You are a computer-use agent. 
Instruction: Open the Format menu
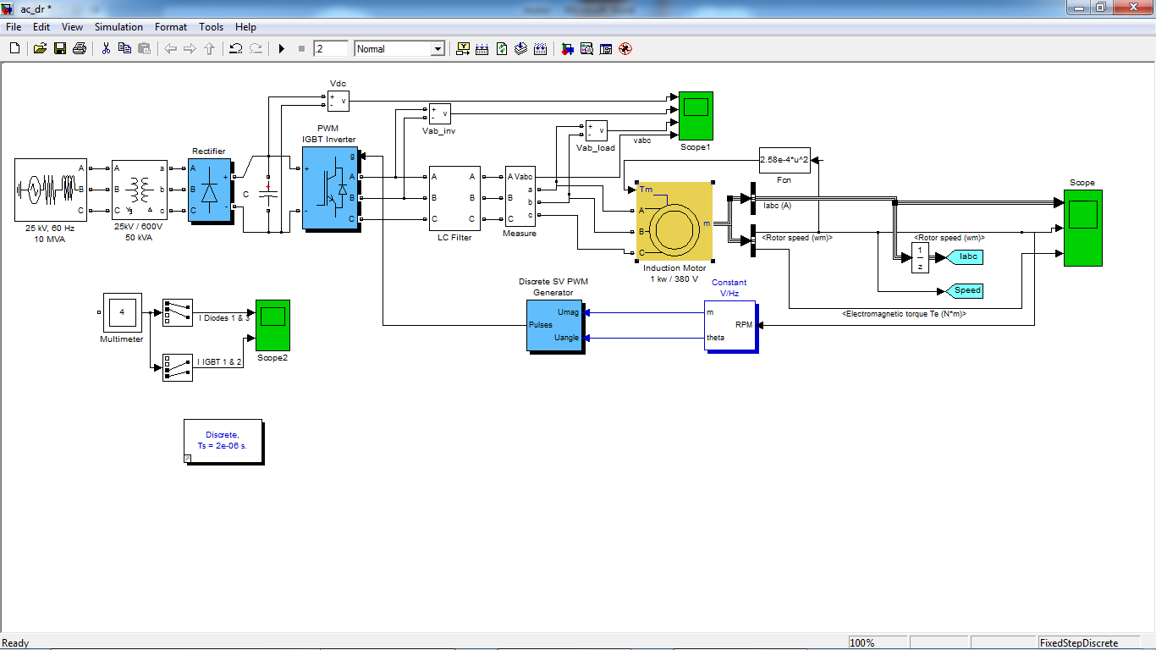coord(171,27)
